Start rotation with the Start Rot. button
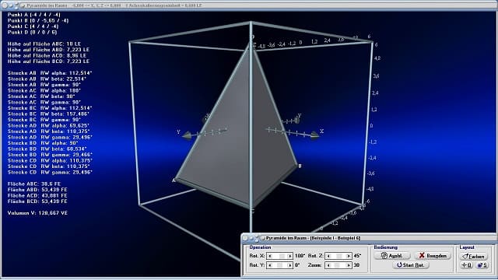This screenshot has height=280, width=498. 410,265
